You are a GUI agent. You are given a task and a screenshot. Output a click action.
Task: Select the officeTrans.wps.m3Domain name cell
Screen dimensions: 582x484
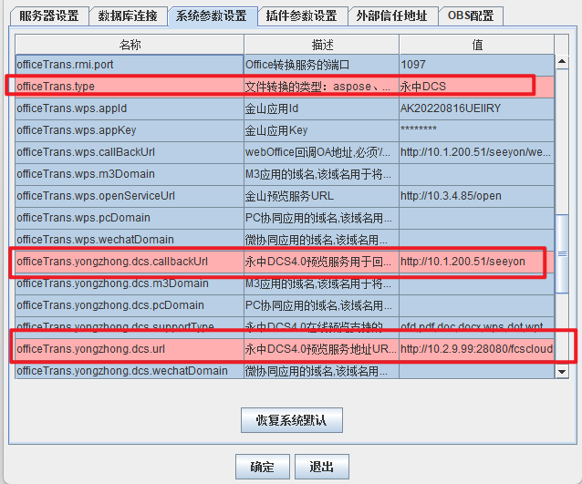coord(130,174)
